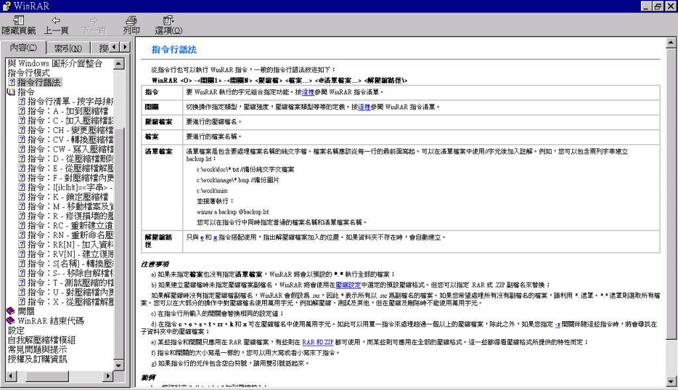This screenshot has width=678, height=390.
Task: Open the partially shown 搜 search tab
Action: pos(104,48)
